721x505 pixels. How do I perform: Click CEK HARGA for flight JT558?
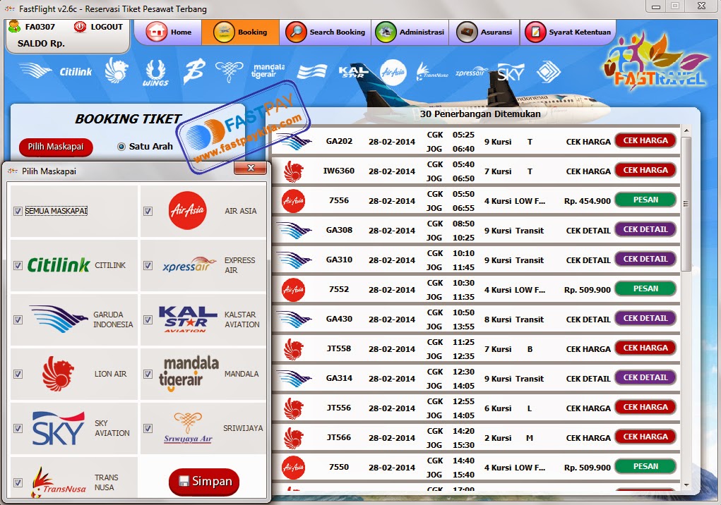[x=645, y=348]
